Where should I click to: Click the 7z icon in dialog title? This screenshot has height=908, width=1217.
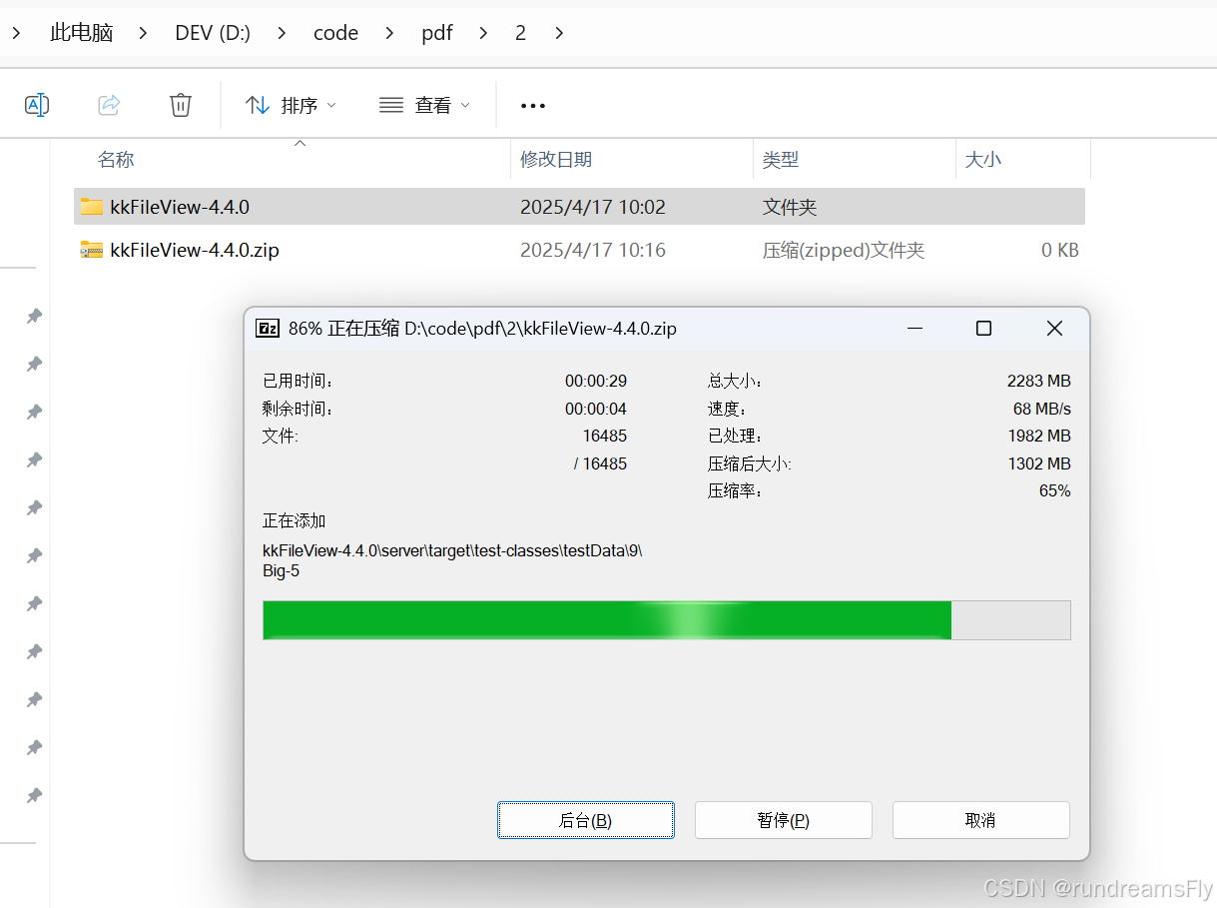(x=268, y=328)
